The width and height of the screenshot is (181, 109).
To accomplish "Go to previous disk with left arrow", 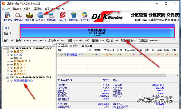I will click(x=6, y=28).
